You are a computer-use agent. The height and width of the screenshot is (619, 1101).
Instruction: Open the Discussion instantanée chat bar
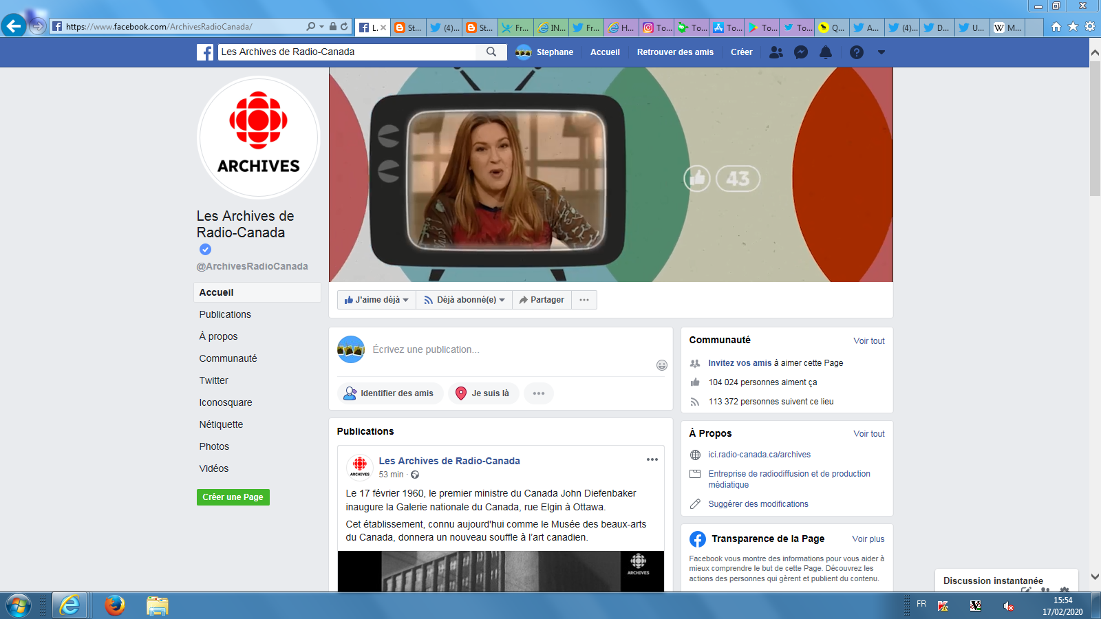[x=993, y=580]
